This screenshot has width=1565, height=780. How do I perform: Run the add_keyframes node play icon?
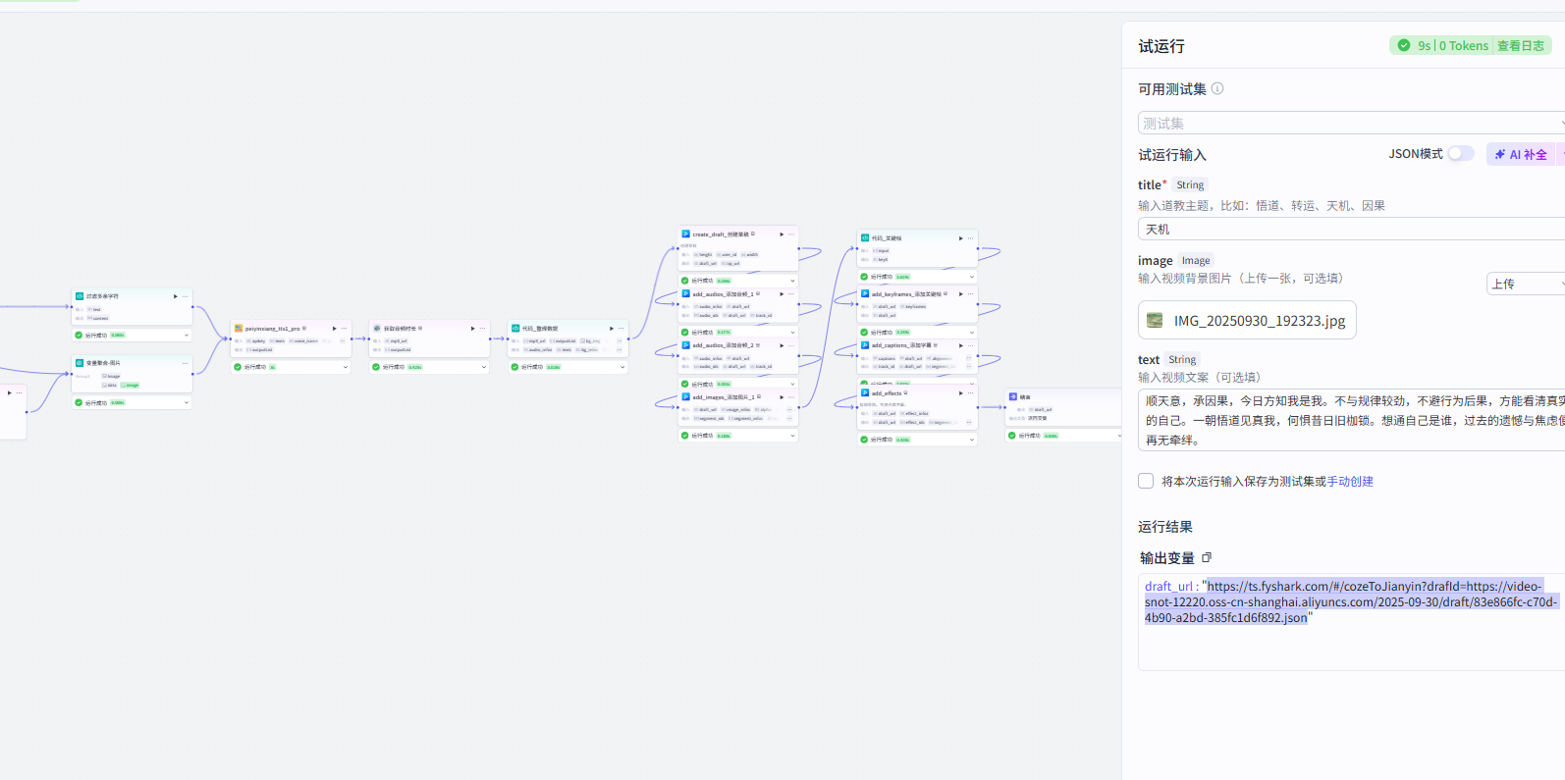[961, 294]
